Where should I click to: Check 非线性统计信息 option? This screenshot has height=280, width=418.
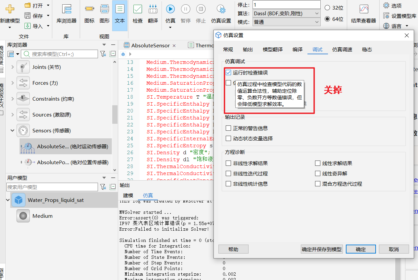click(x=228, y=184)
